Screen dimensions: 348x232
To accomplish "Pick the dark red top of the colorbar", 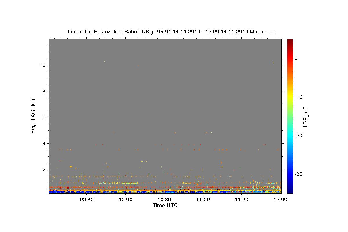I will [290, 41].
